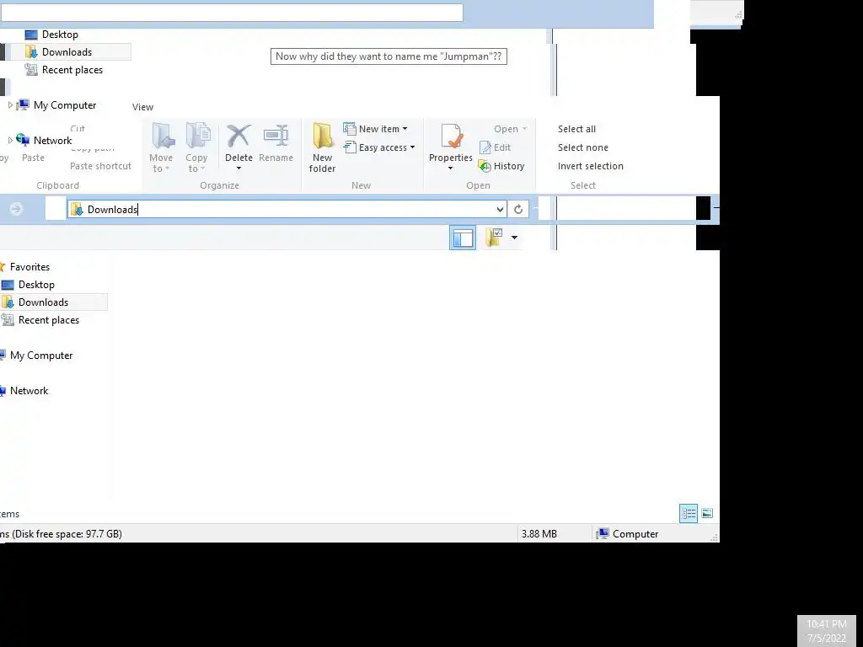This screenshot has width=863, height=647.
Task: Click the empty text field at window top
Action: [232, 13]
